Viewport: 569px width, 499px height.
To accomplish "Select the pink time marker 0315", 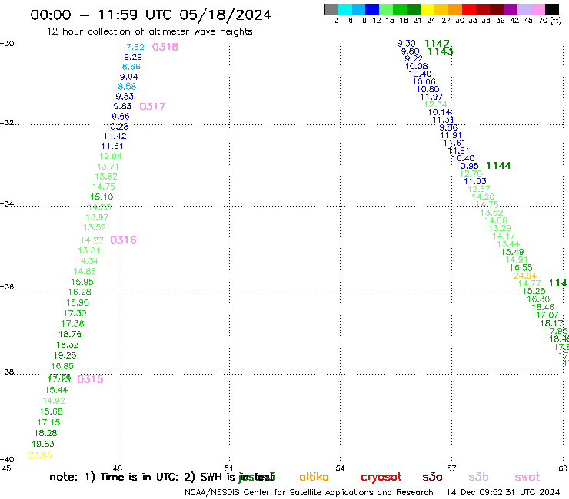I will pos(91,379).
